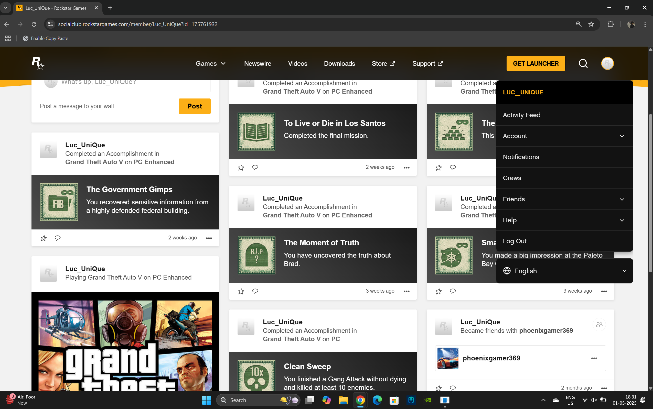Comment on The Government Gimps post
The height and width of the screenshot is (409, 653).
pyautogui.click(x=57, y=238)
